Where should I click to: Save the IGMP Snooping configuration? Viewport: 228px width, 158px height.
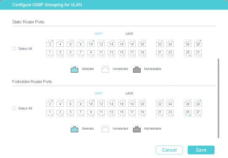click(201, 150)
